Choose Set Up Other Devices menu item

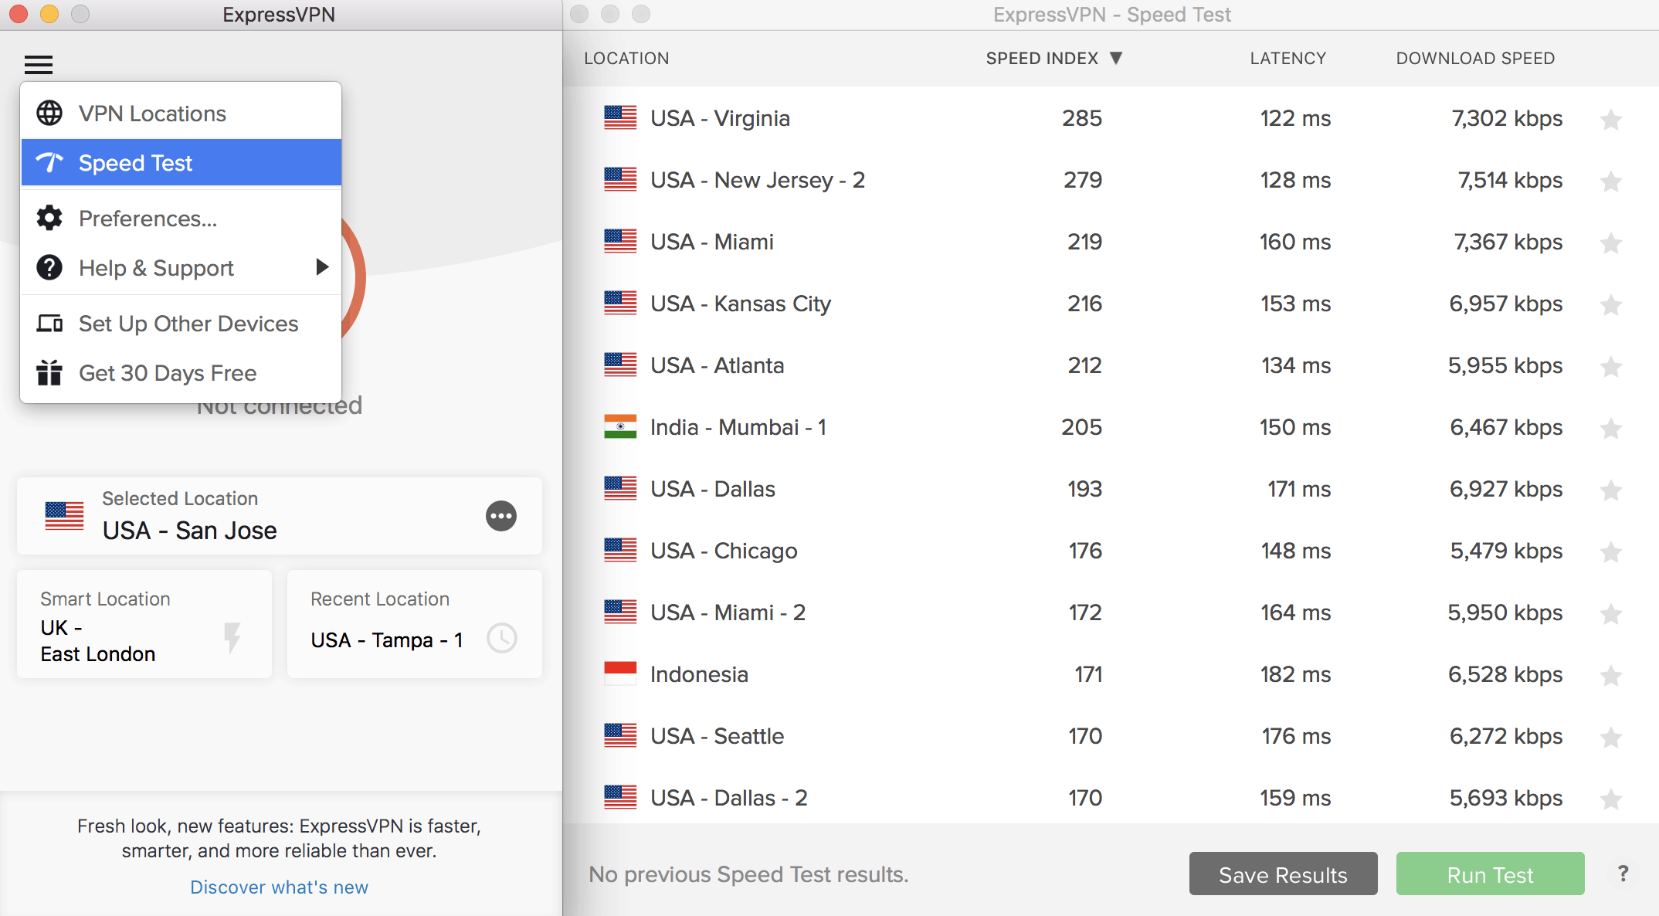tap(182, 323)
